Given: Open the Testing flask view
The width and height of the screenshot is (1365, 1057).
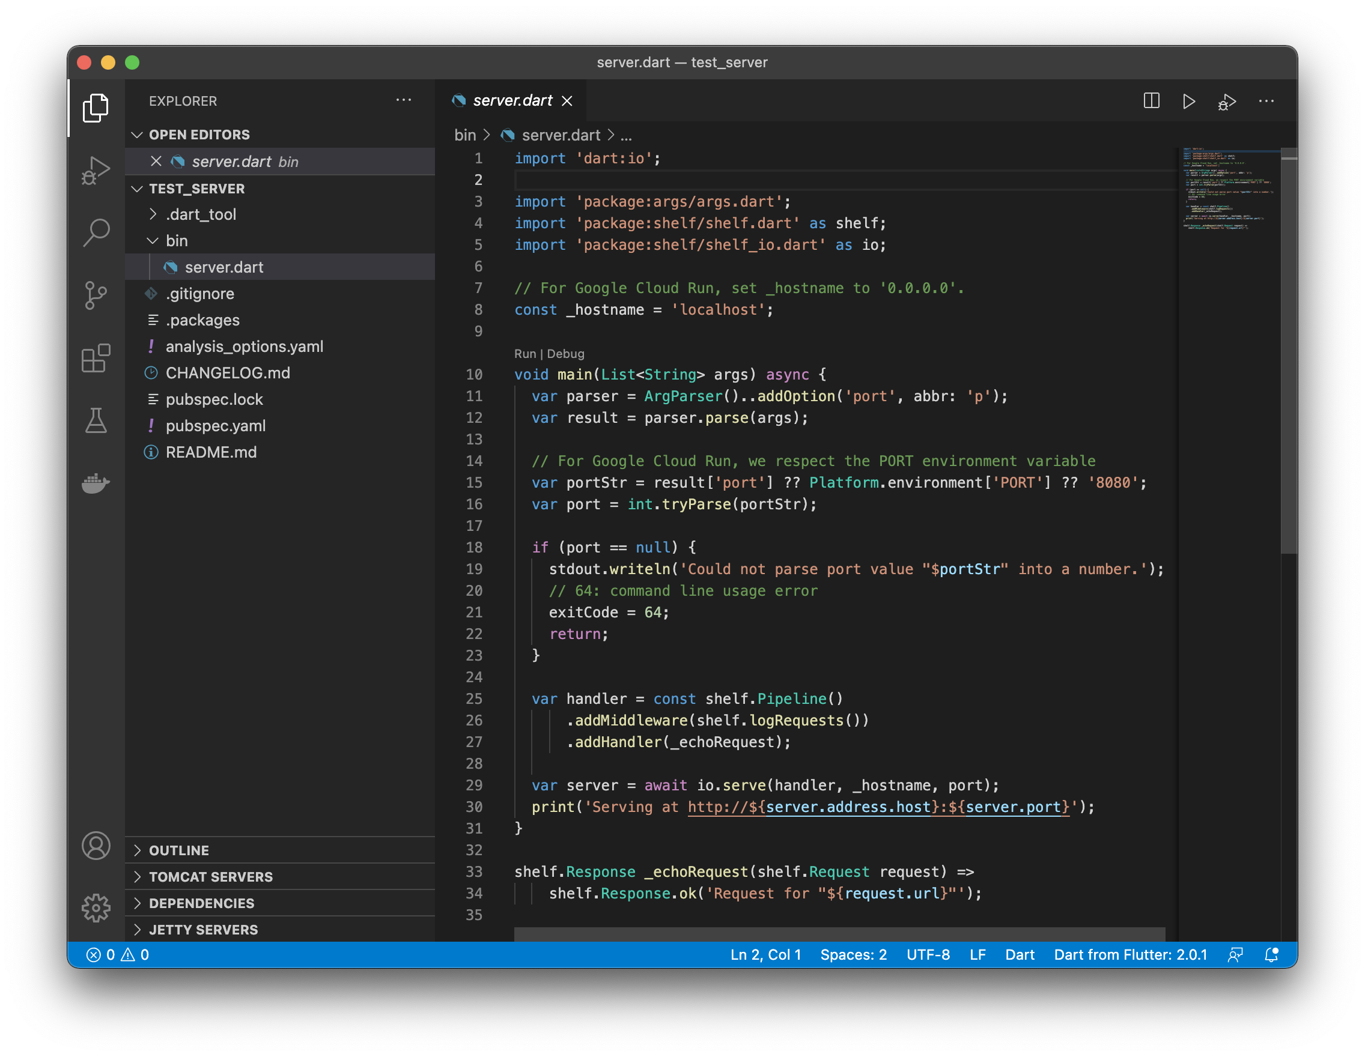Looking at the screenshot, I should tap(96, 420).
